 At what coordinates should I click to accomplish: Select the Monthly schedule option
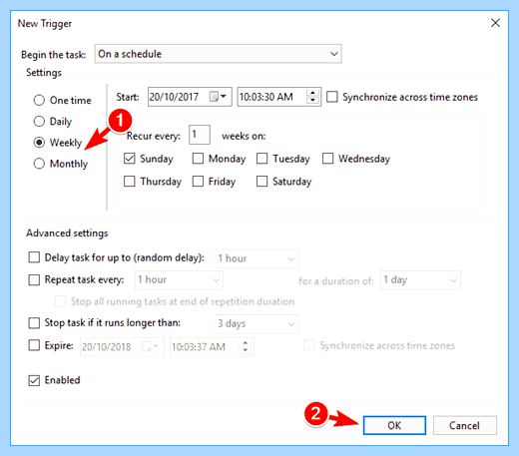tap(39, 164)
